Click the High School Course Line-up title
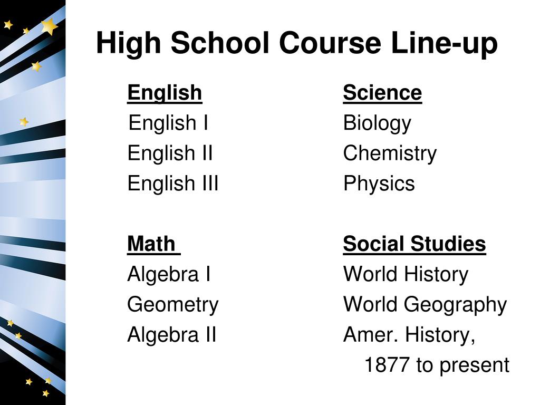This screenshot has height=405, width=540. pyautogui.click(x=296, y=44)
